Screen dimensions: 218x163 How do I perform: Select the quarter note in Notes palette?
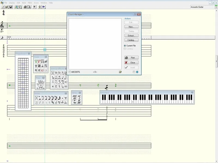46,98
